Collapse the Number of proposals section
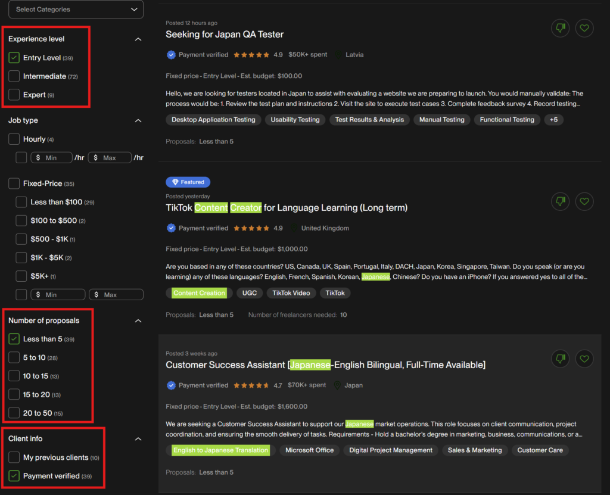This screenshot has width=610, height=495. click(138, 320)
